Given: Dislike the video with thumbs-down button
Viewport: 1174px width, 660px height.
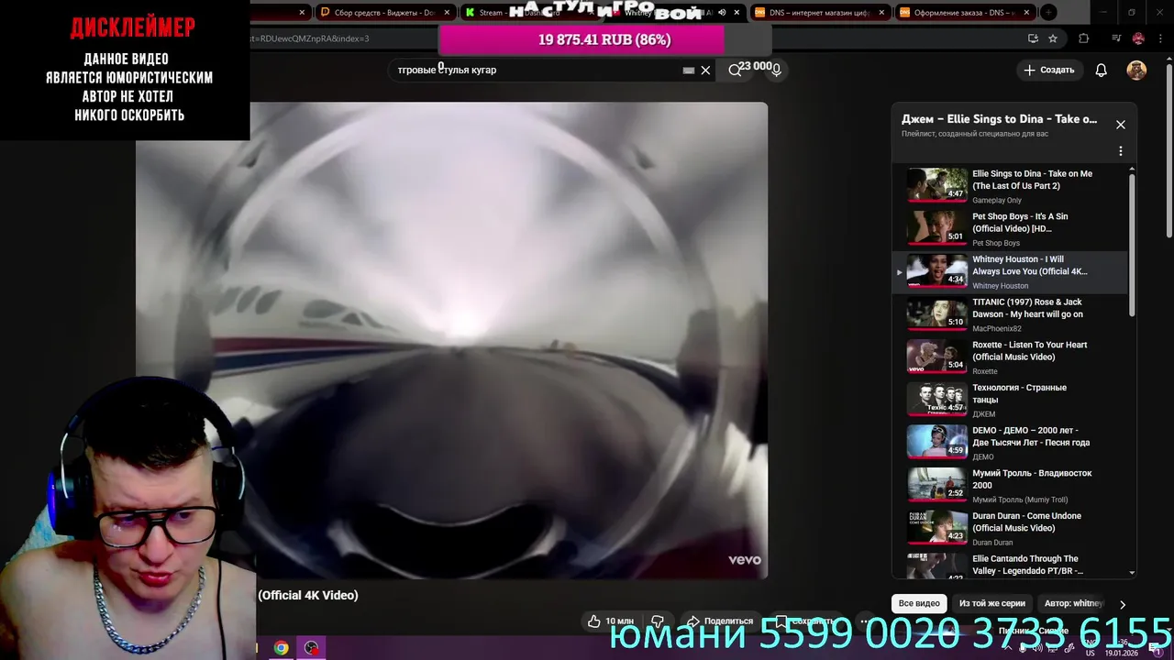Looking at the screenshot, I should [x=658, y=621].
